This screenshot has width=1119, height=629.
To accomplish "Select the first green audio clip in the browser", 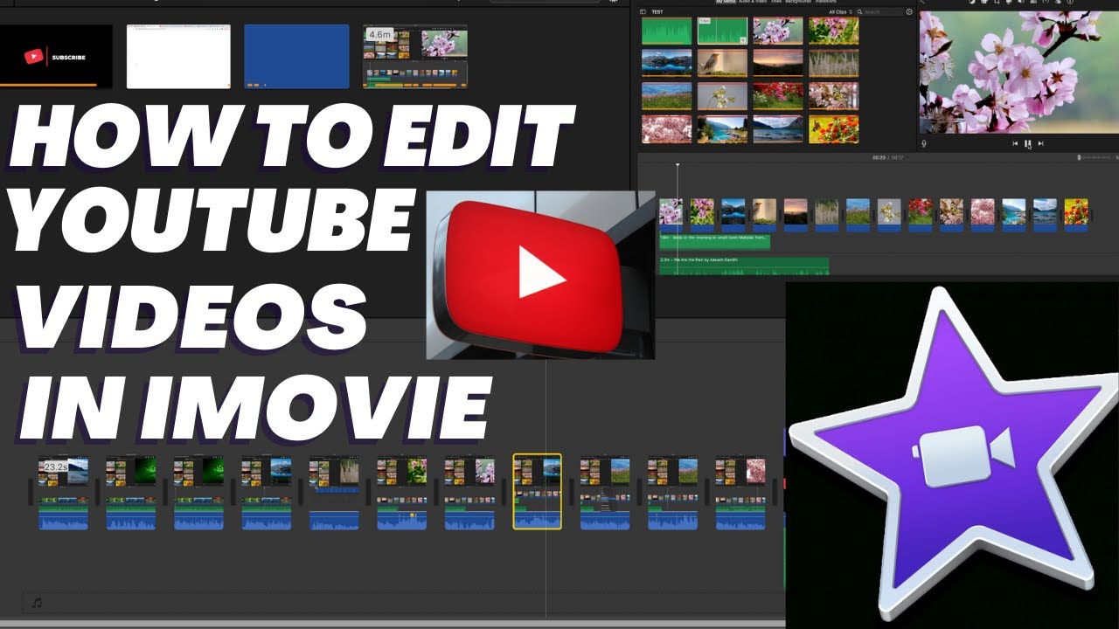I will [666, 31].
